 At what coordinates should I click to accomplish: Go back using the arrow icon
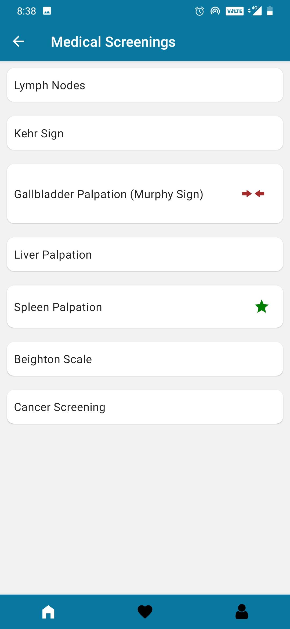pyautogui.click(x=19, y=41)
